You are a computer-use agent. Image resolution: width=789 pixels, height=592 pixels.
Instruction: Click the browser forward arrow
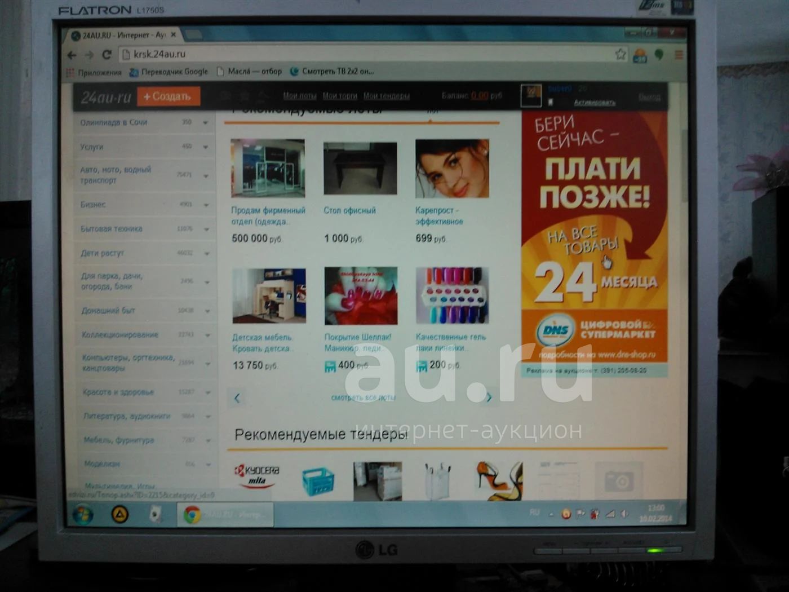(x=88, y=55)
